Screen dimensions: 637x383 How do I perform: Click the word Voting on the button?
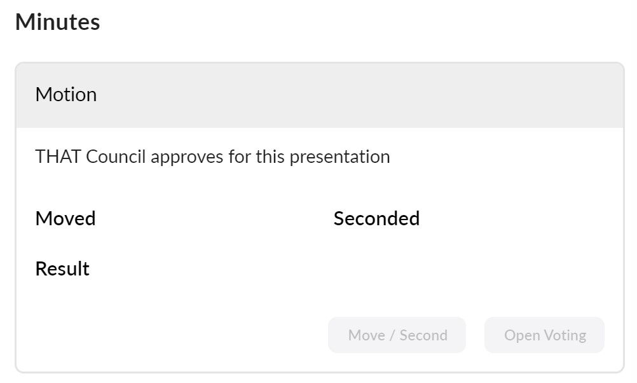click(564, 335)
